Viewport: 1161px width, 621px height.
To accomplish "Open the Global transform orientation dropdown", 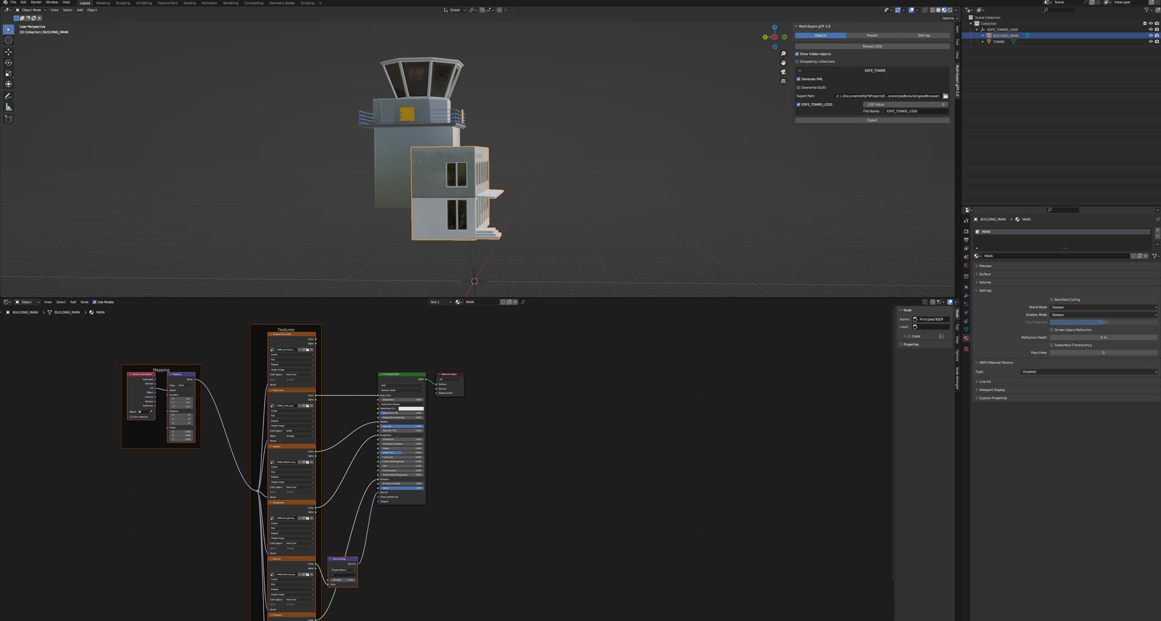I will (454, 10).
